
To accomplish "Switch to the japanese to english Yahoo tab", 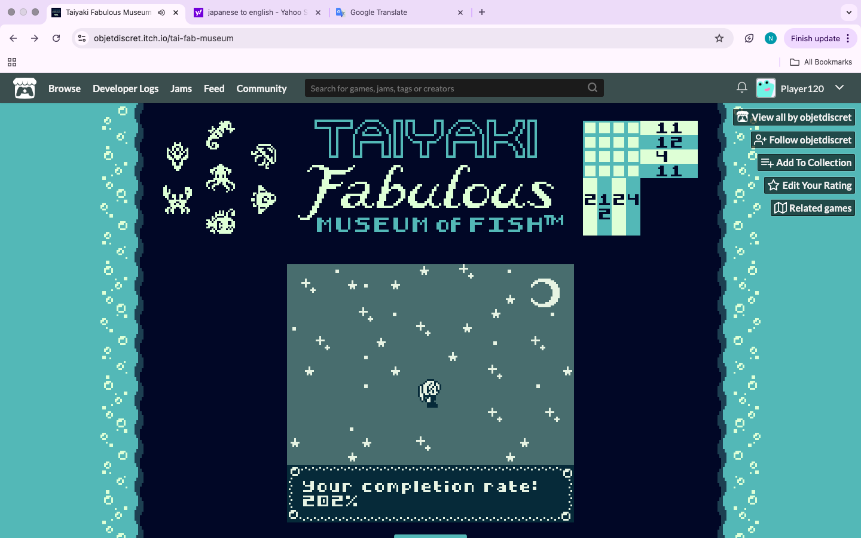I will (x=257, y=13).
